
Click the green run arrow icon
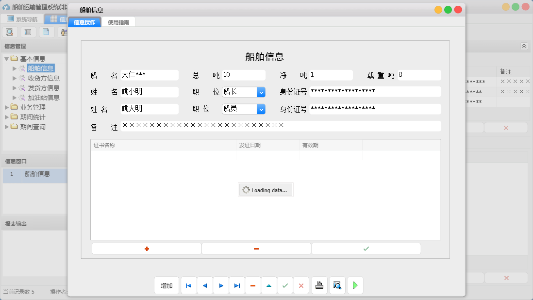point(355,285)
